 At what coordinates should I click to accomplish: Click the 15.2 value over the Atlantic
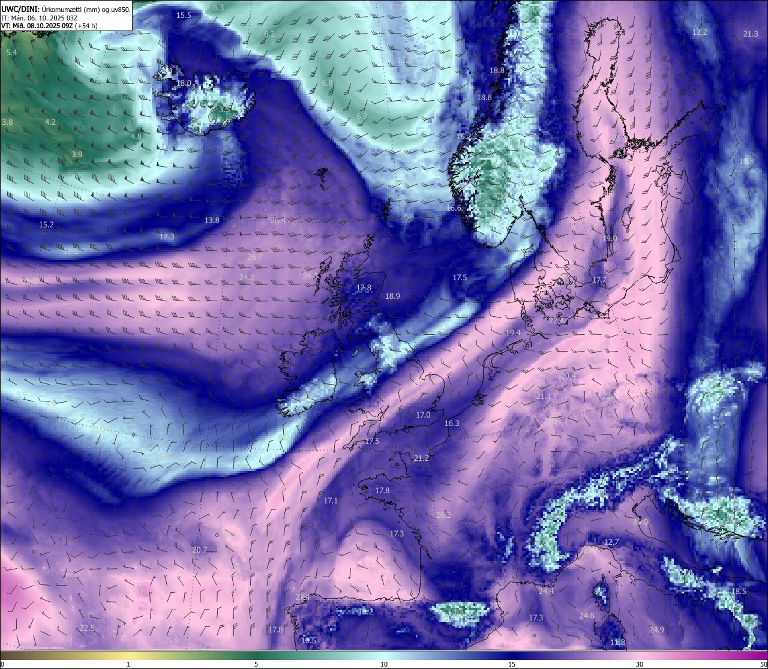[x=46, y=224]
